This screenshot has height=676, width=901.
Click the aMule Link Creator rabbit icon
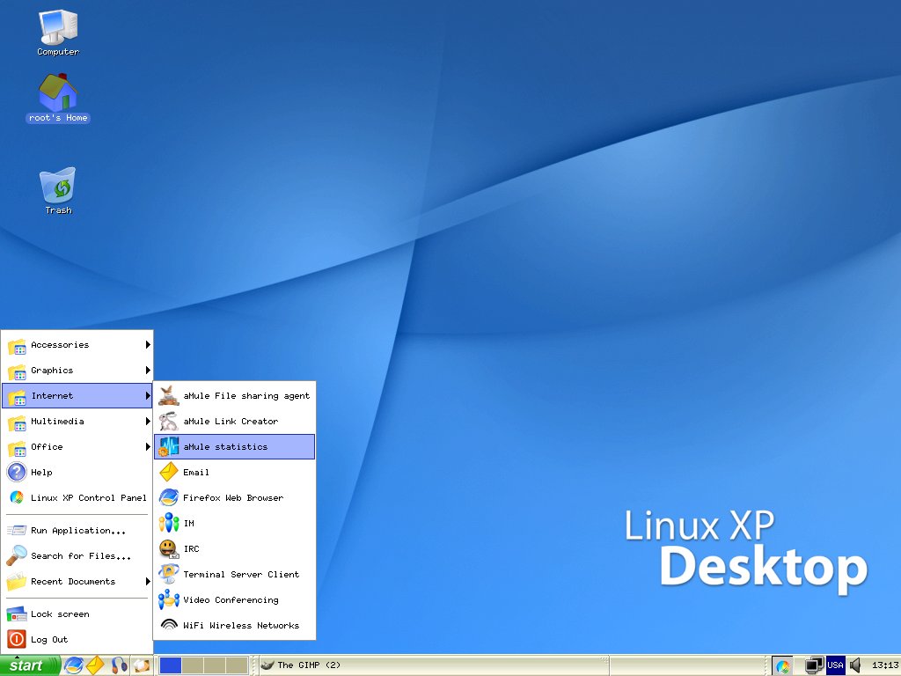[x=168, y=421]
